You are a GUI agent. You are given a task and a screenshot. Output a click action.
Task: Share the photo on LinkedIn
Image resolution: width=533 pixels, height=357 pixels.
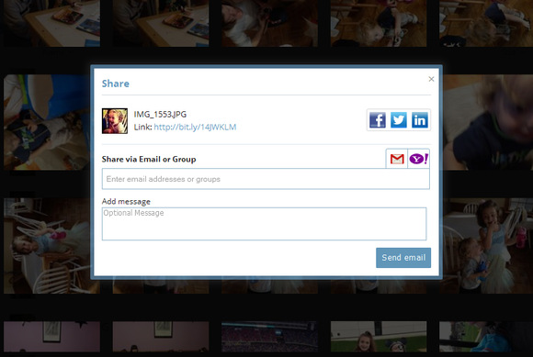[420, 120]
